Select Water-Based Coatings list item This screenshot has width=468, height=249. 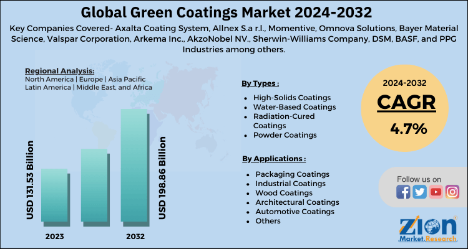[295, 106]
